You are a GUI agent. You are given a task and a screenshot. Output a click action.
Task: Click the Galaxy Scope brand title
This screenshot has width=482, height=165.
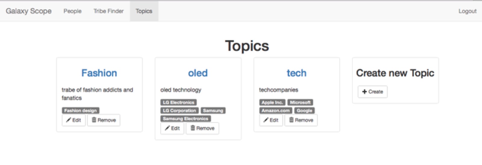[29, 11]
